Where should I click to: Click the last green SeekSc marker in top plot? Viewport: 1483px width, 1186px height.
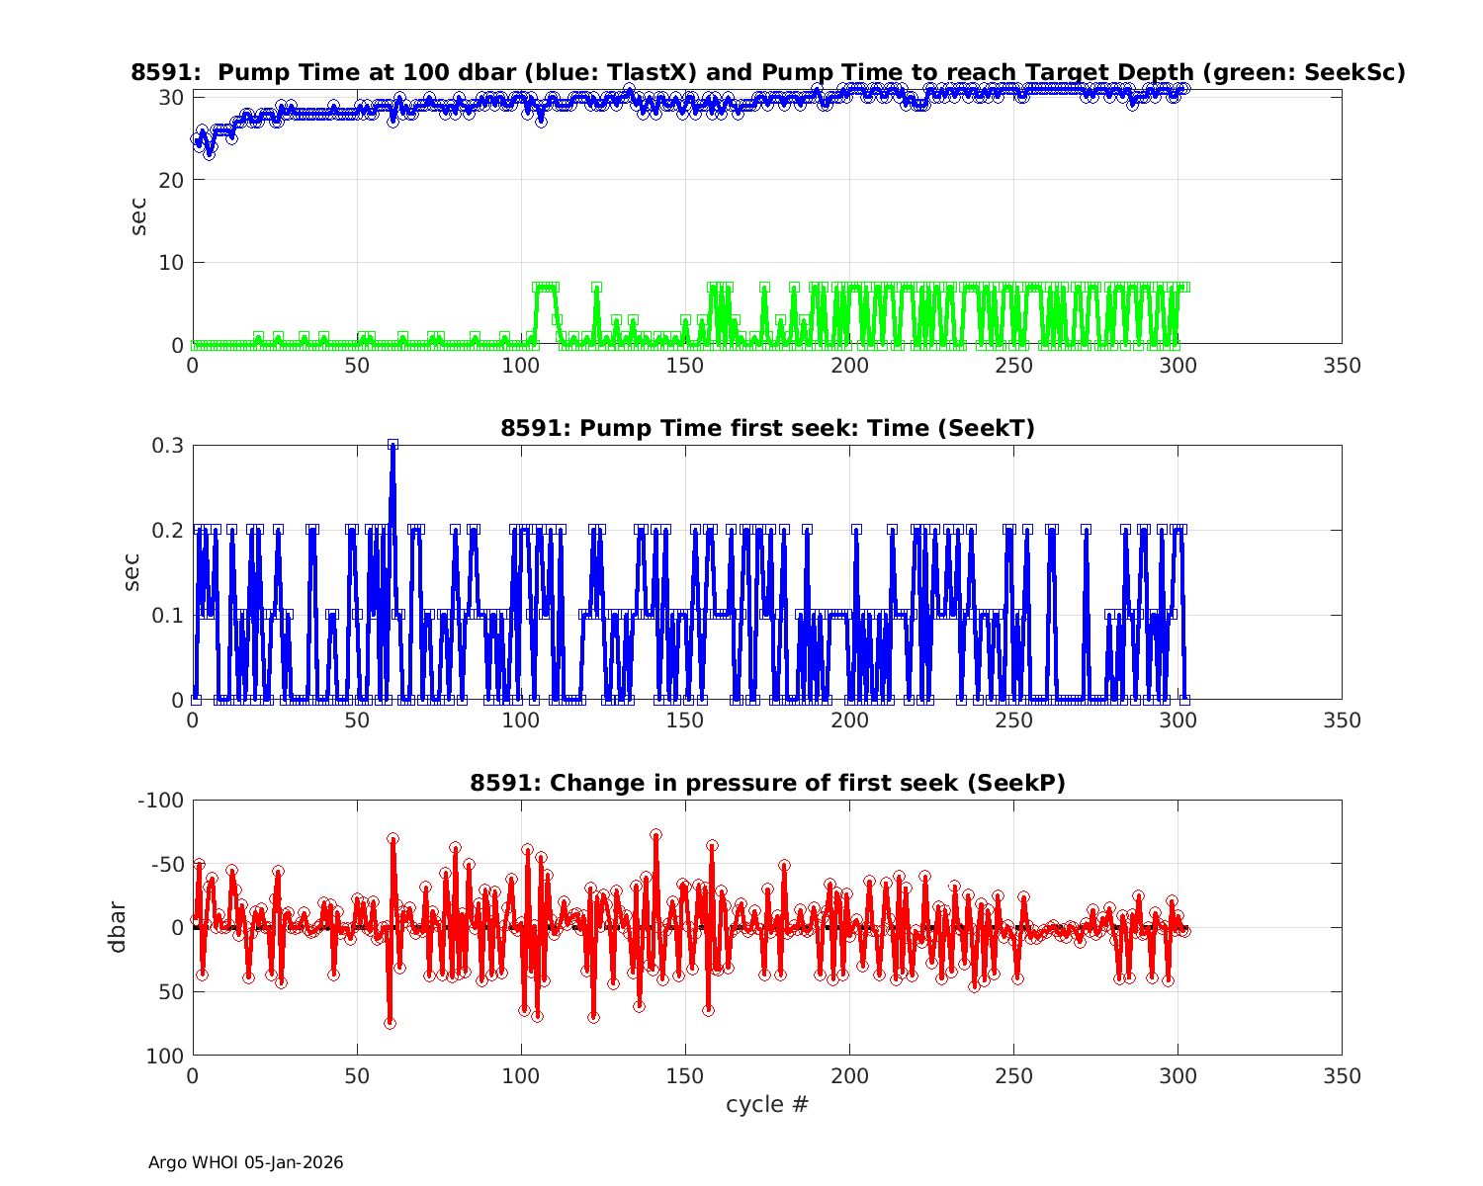(1184, 287)
